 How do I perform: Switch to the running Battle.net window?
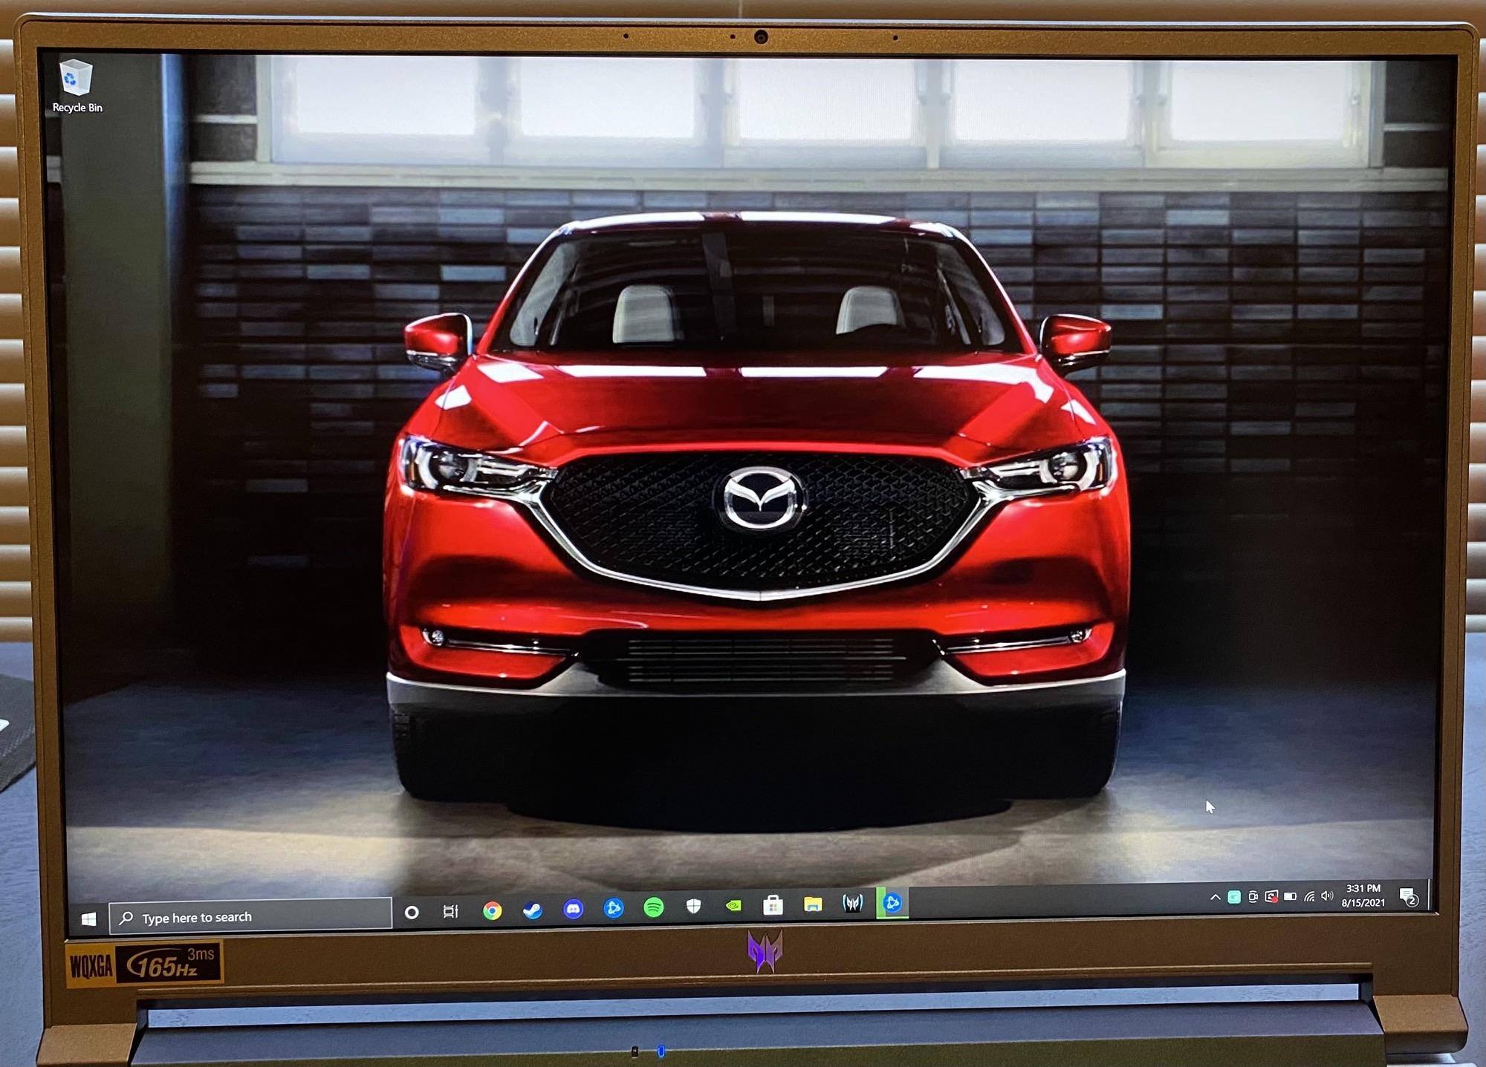(892, 902)
